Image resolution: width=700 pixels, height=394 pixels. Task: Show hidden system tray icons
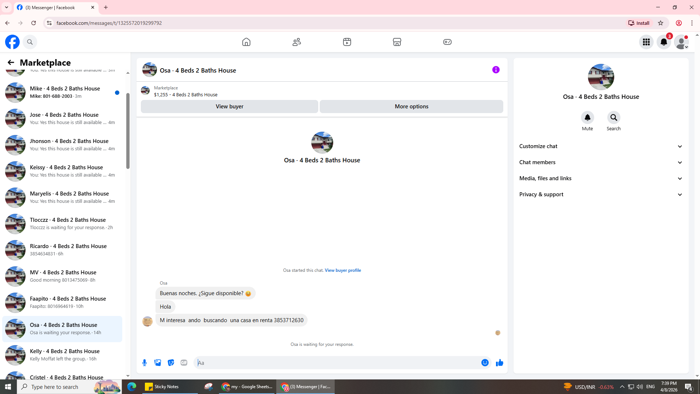pyautogui.click(x=622, y=387)
